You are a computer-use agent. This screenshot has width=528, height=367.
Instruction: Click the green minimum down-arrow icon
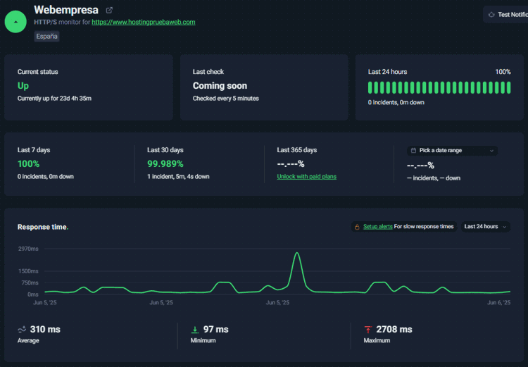[194, 330]
